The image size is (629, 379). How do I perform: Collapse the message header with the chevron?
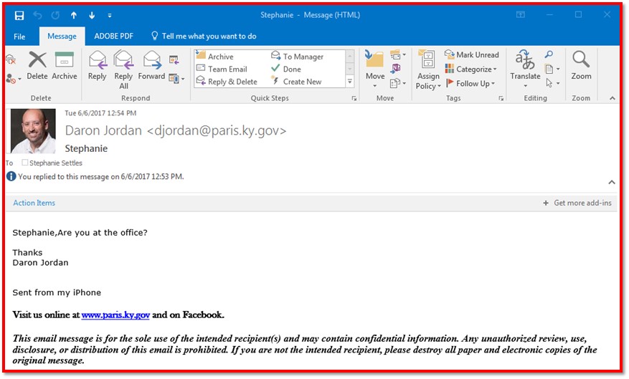tap(612, 183)
